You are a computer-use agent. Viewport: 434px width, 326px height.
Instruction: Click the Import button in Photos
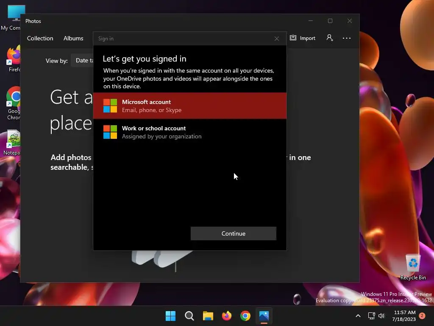coord(303,38)
